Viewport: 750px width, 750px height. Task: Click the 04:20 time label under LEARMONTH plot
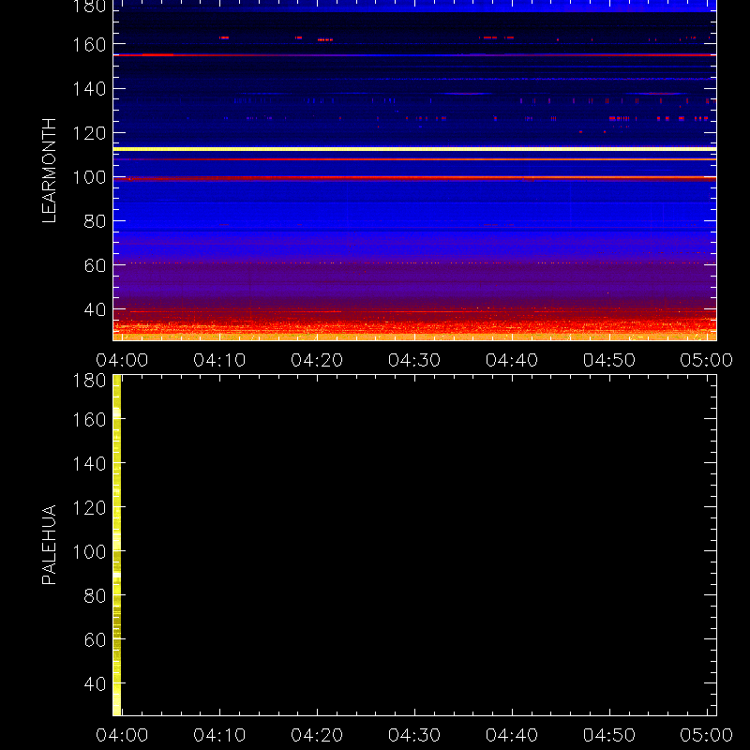(317, 360)
